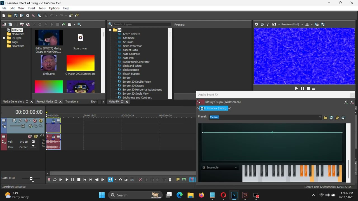358x201 pixels.
Task: Open the Options menu
Action: click(54, 8)
